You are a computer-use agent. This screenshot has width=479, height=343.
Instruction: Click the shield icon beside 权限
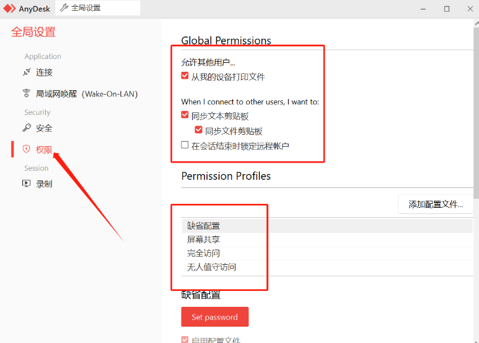coord(27,149)
